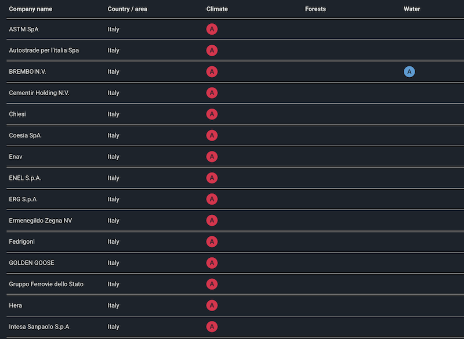Select Climate A badge for Hera
This screenshot has width=464, height=339.
point(212,305)
